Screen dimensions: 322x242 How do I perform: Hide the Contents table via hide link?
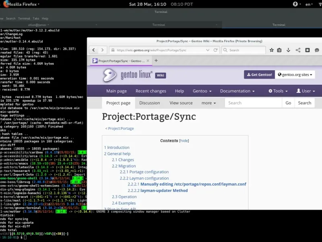pyautogui.click(x=184, y=141)
